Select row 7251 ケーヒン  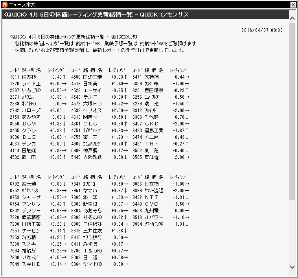pos(38,231)
